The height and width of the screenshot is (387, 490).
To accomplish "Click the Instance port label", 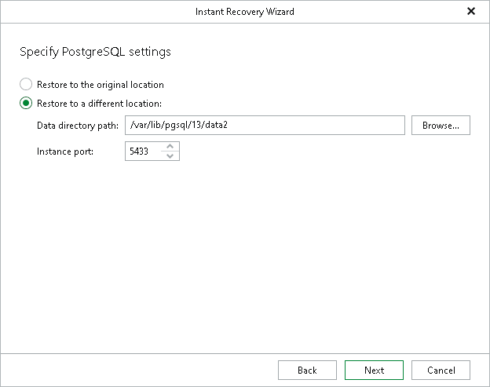I will pyautogui.click(x=65, y=151).
